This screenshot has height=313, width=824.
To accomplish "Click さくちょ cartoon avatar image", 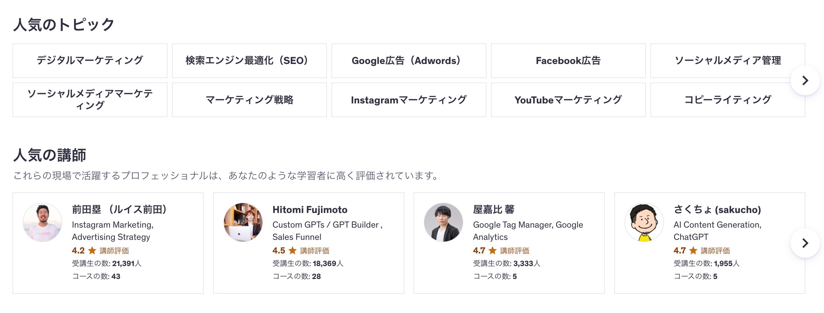I will pyautogui.click(x=644, y=223).
